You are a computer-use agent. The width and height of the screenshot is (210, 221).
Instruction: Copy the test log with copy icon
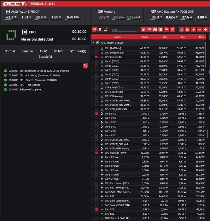point(85,66)
